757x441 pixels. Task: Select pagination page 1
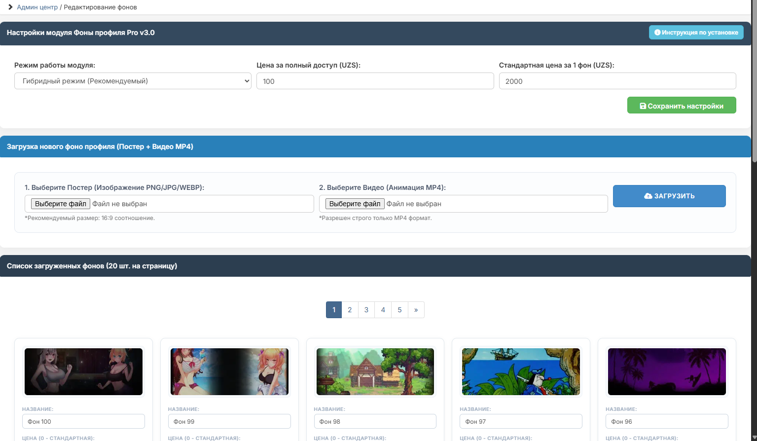click(334, 310)
